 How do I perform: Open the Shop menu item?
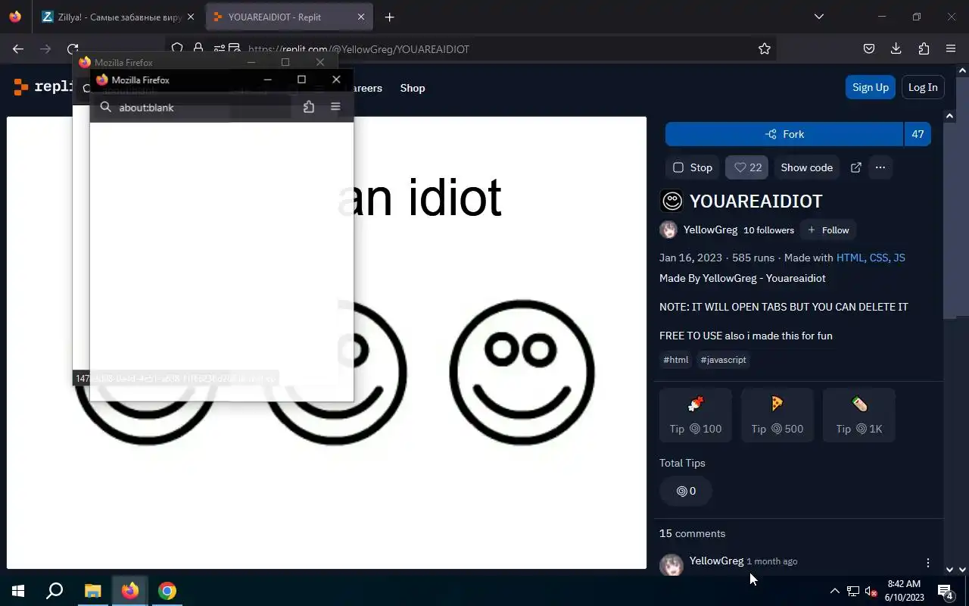point(413,88)
